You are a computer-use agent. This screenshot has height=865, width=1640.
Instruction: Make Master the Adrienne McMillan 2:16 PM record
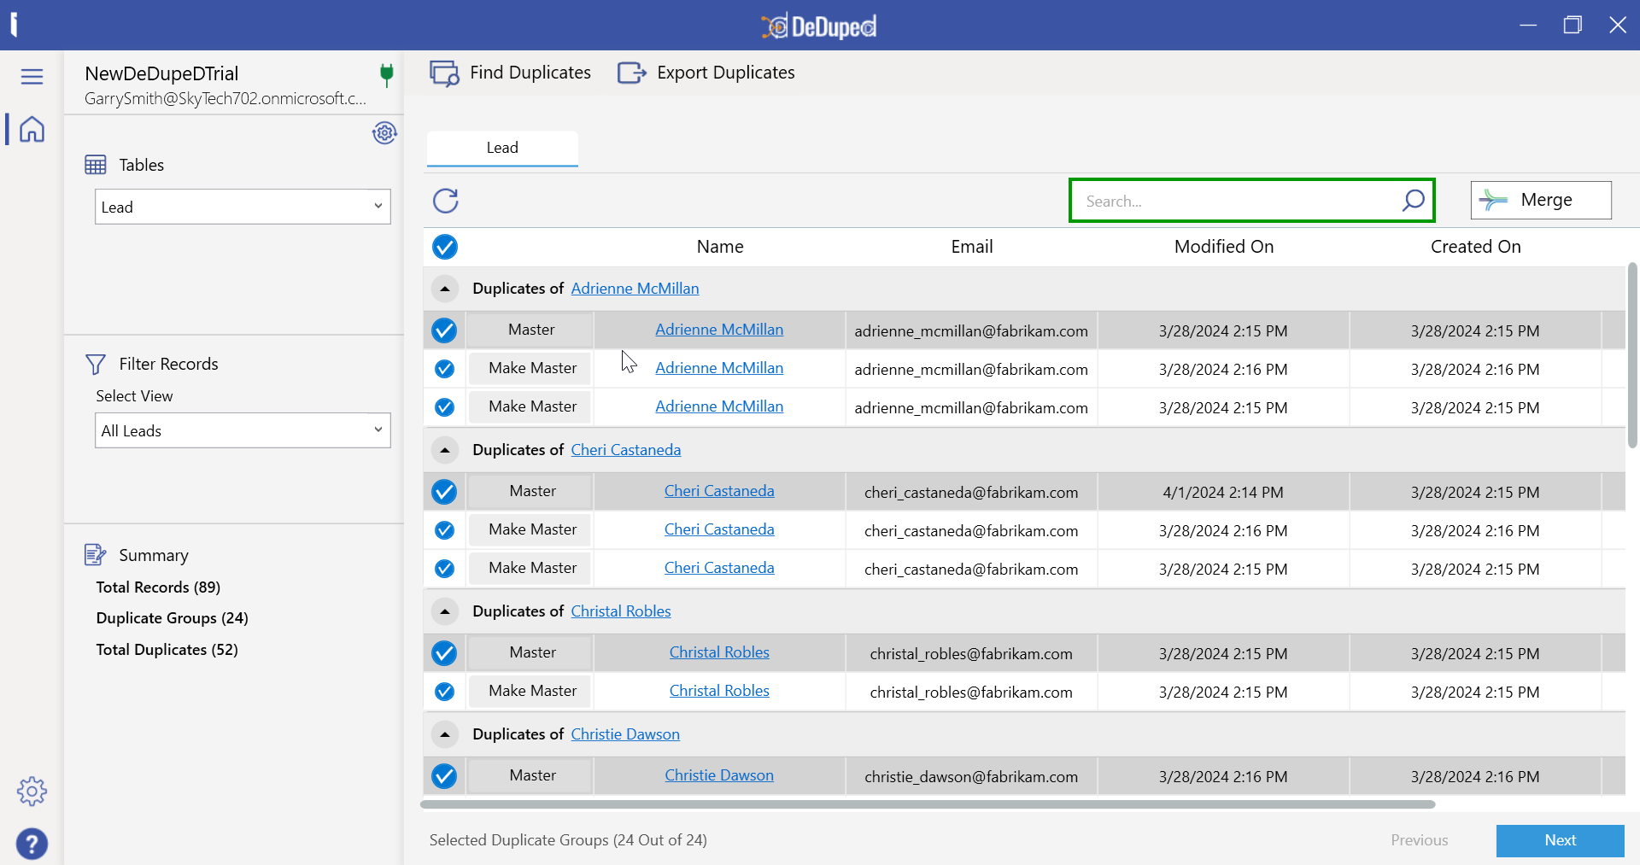point(531,368)
